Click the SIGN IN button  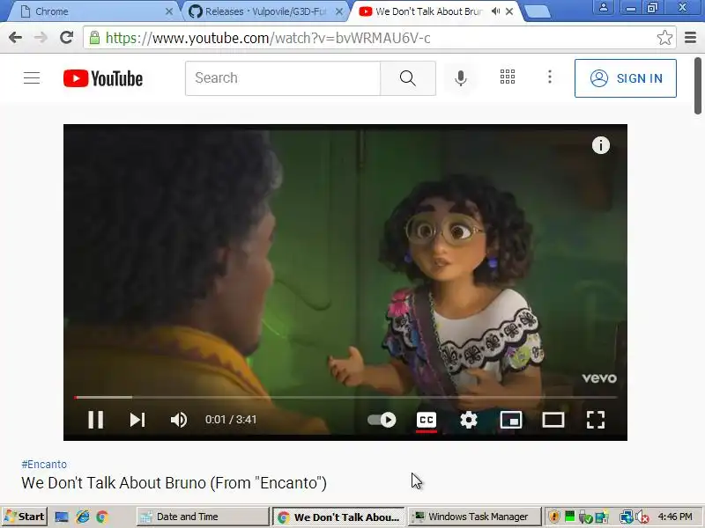click(x=626, y=78)
